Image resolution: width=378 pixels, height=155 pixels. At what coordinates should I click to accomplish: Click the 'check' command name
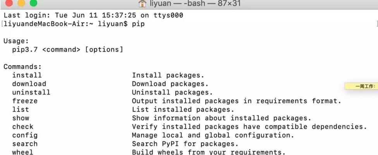(x=23, y=127)
